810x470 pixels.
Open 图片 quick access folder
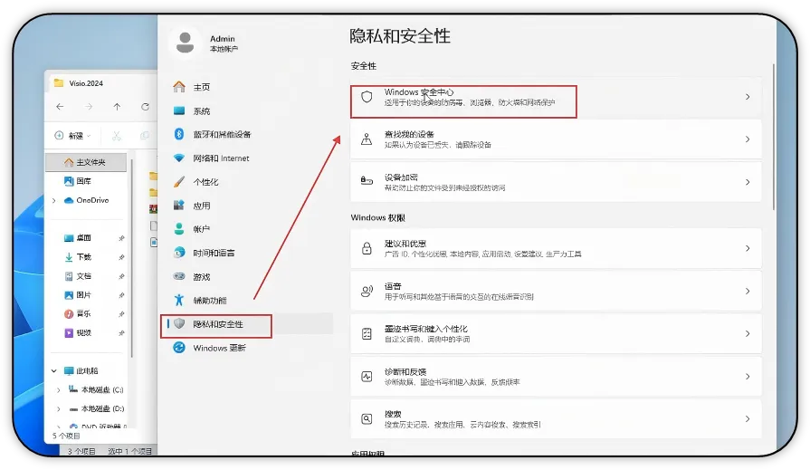(78, 294)
